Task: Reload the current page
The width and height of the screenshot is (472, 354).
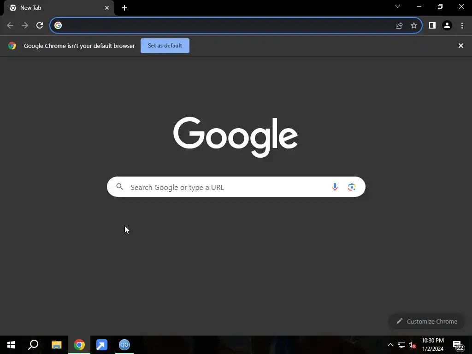Action: (x=40, y=26)
